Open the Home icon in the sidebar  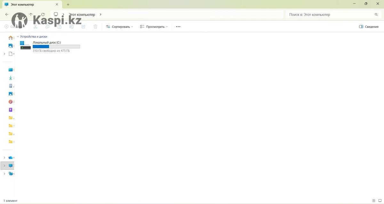point(11,38)
